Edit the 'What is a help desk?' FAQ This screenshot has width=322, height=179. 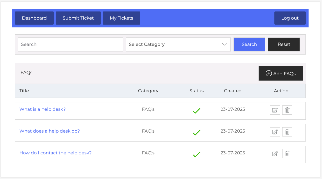pos(275,110)
